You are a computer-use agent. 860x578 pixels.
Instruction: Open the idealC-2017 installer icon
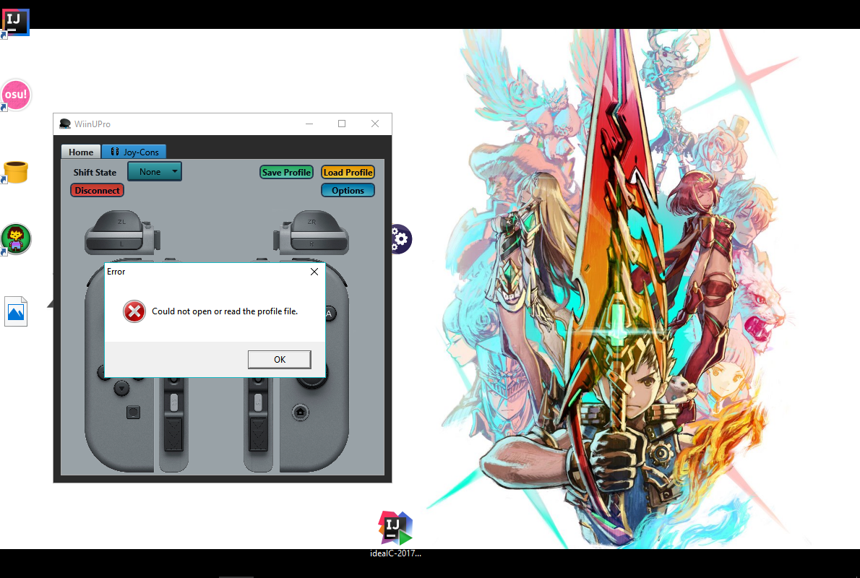395,529
